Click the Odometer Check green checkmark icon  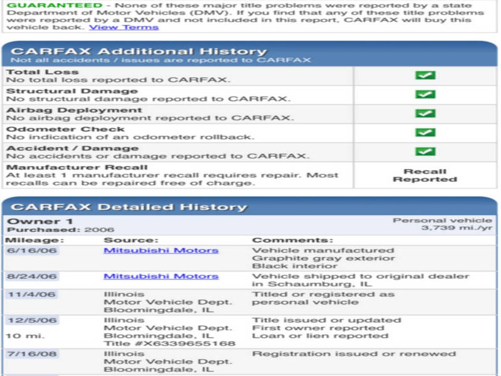[425, 132]
